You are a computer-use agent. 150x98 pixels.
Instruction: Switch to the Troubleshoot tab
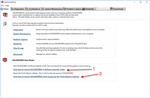33,9
